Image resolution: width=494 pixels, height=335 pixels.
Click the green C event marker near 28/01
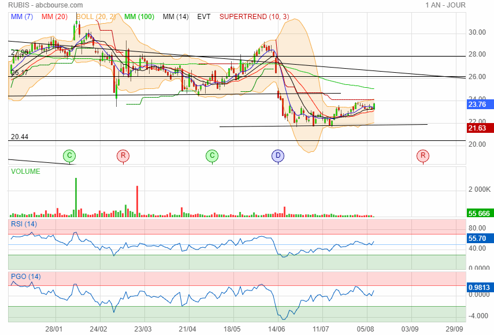point(69,155)
